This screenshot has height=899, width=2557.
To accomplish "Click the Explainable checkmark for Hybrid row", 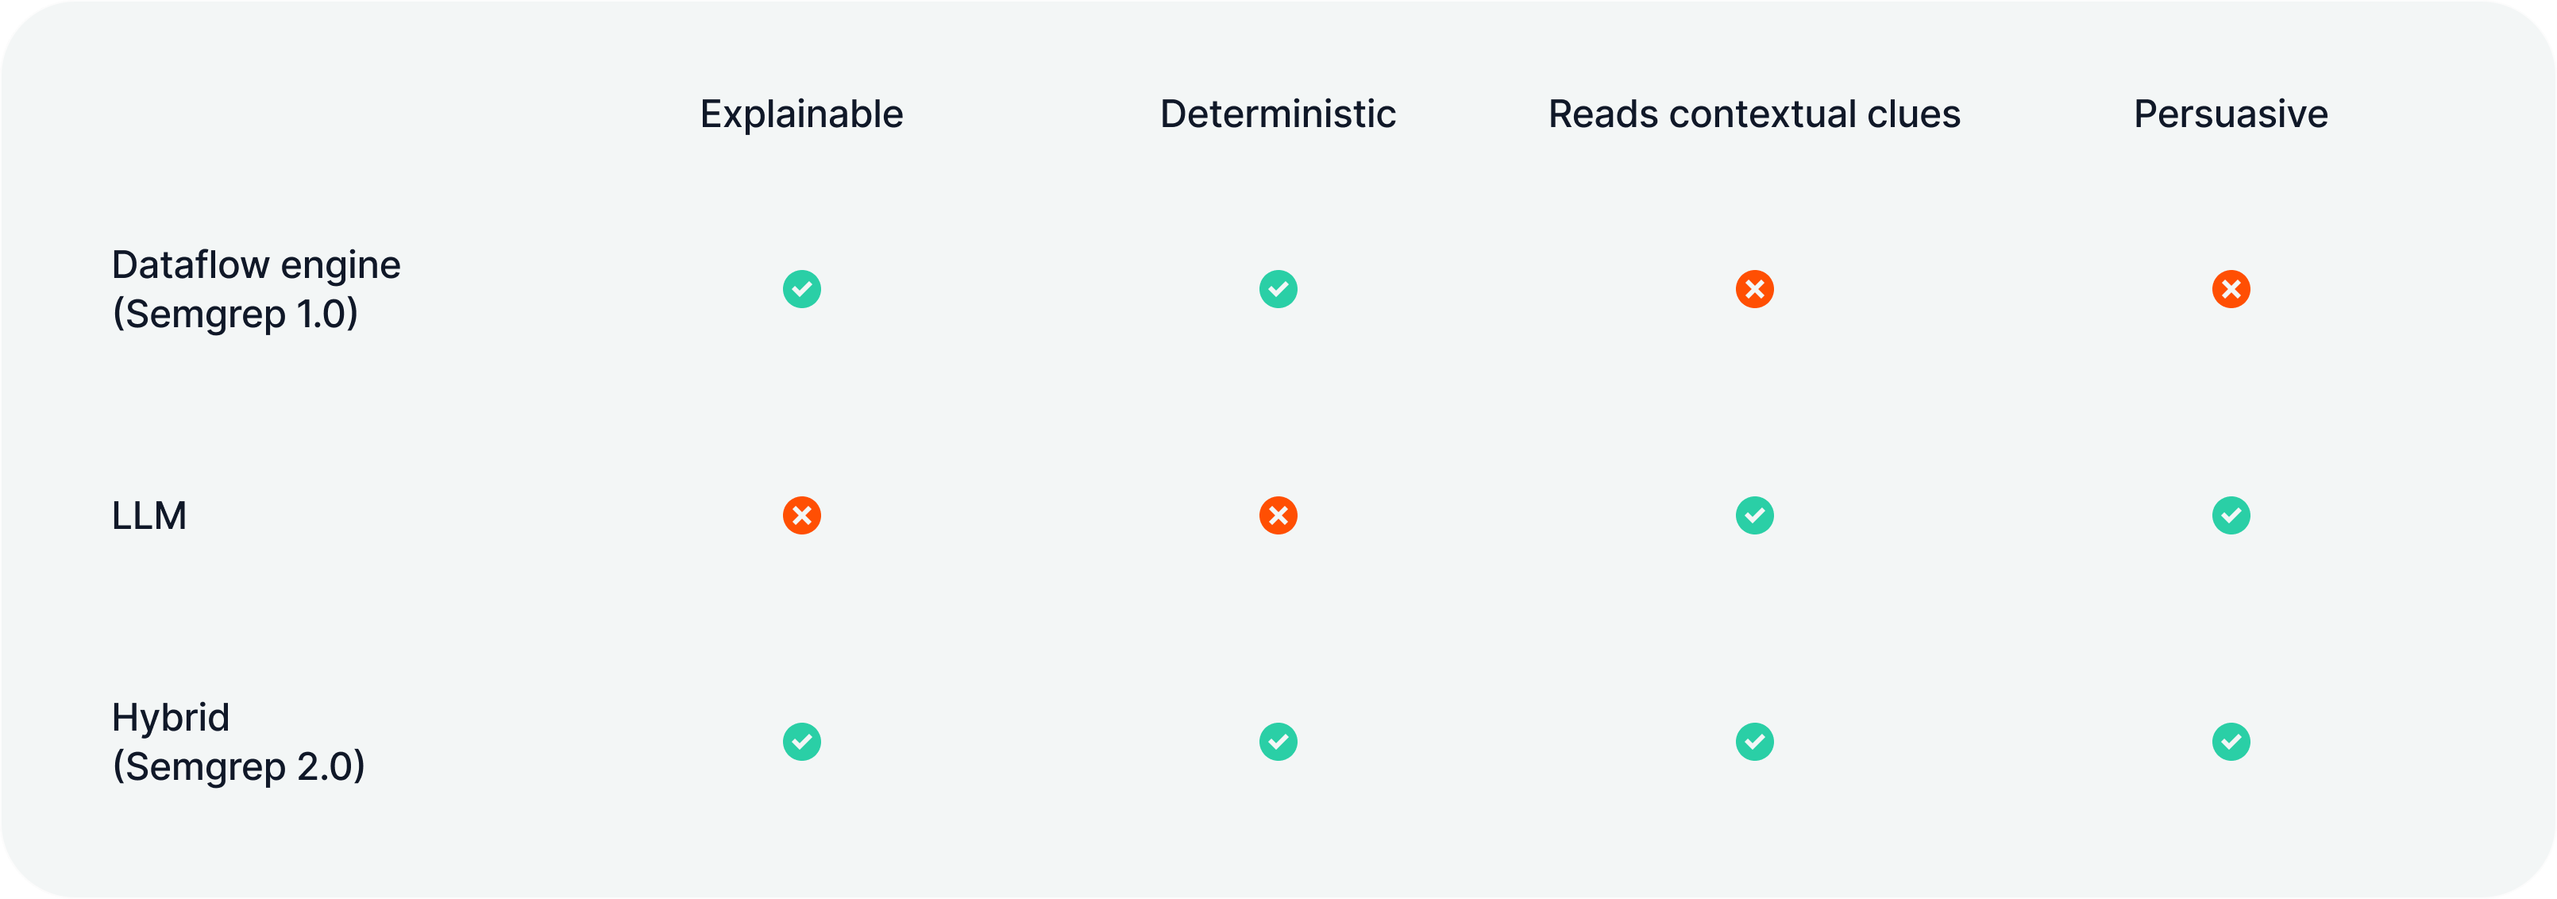I will [801, 741].
